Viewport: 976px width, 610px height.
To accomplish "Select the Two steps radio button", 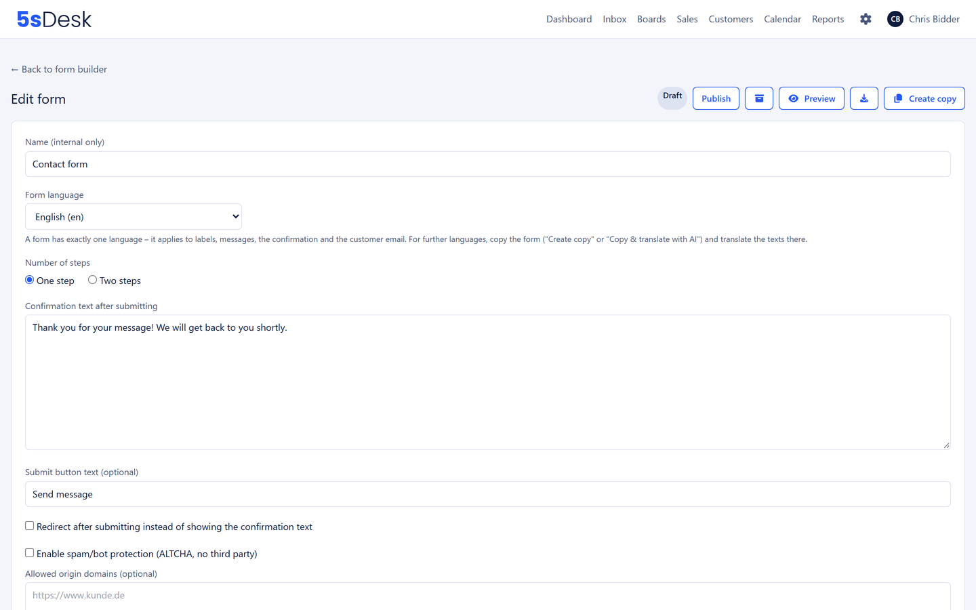I will [x=92, y=280].
